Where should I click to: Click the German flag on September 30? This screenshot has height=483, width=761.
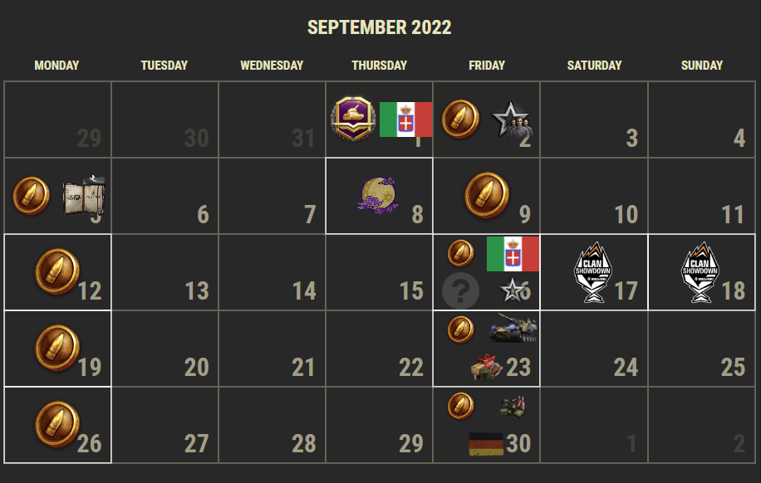486,444
